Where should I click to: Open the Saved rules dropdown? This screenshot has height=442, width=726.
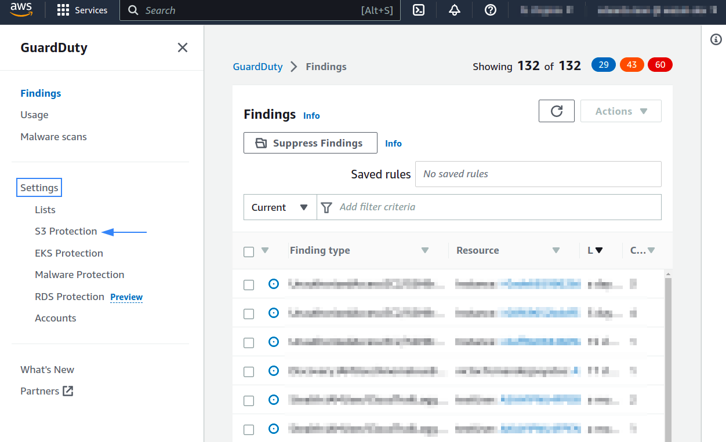(538, 174)
